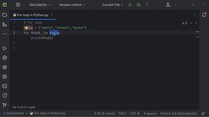This screenshot has width=209, height=117.
Task: Click the 3:20 (5 chars) caret position
Action: [104, 113]
